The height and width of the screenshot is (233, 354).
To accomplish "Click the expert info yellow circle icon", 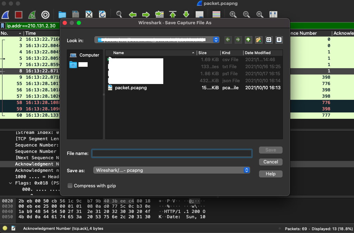I will click(x=5, y=228).
